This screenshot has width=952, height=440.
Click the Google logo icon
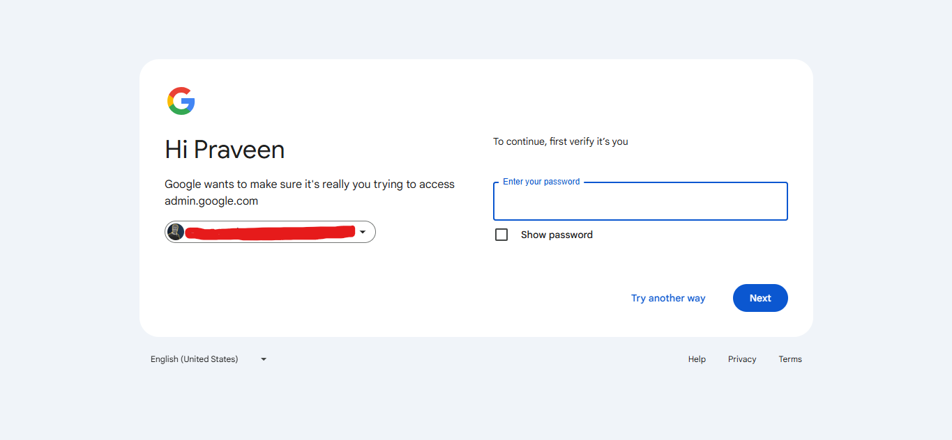point(181,101)
